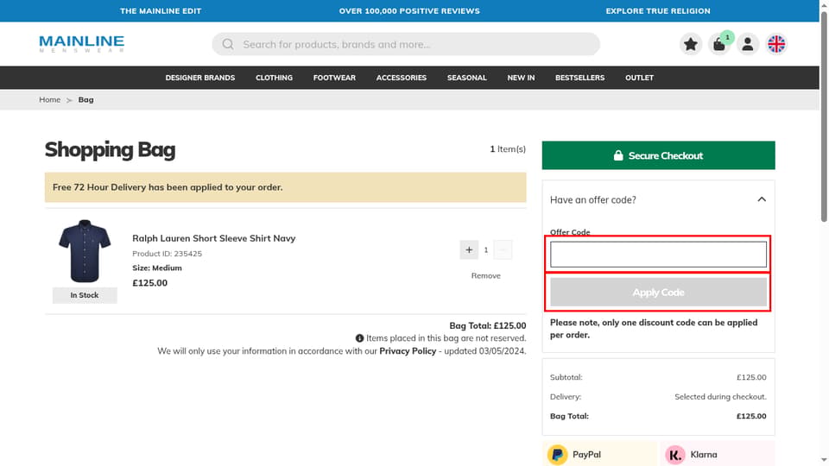This screenshot has height=466, width=829.
Task: Click the 1 Item(s) count text
Action: point(508,149)
